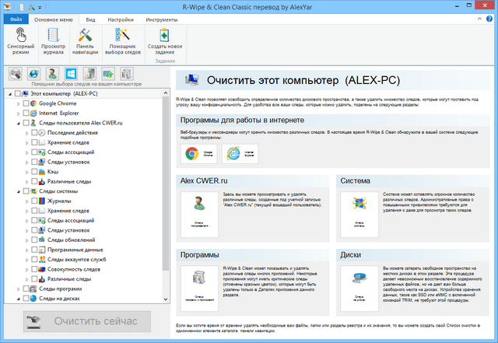This screenshot has height=343, width=498.
Task: Open user traces tile under Alex CWER.ru
Action: coord(199,215)
